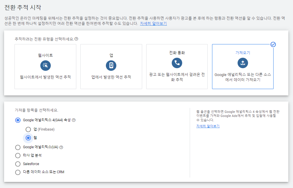293x188 pixels.
Task: Choose the Salesforce radio option
Action: pyautogui.click(x=18, y=164)
